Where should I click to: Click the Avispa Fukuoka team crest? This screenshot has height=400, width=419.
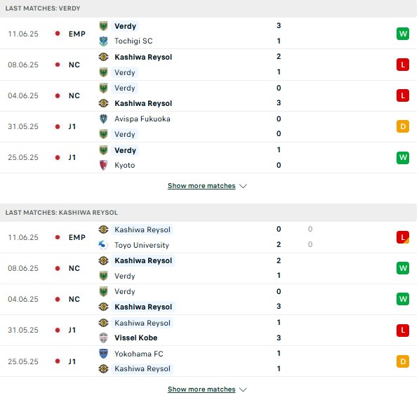103,119
